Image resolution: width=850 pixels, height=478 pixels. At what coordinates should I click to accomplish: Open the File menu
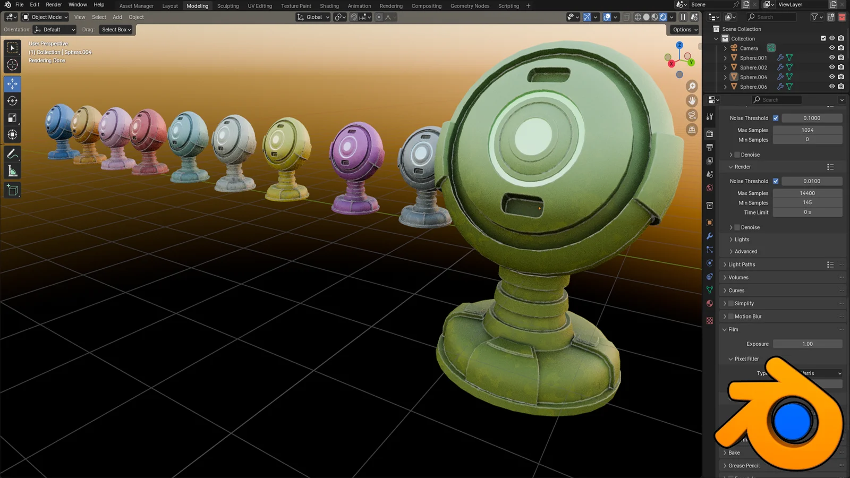click(x=19, y=5)
